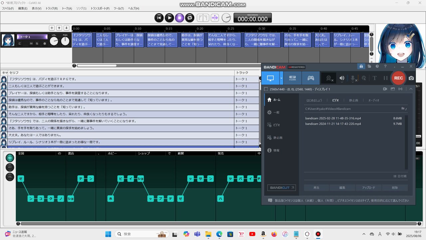Open the トーク(A) menu
The width and height of the screenshot is (426, 240).
(x=67, y=8)
